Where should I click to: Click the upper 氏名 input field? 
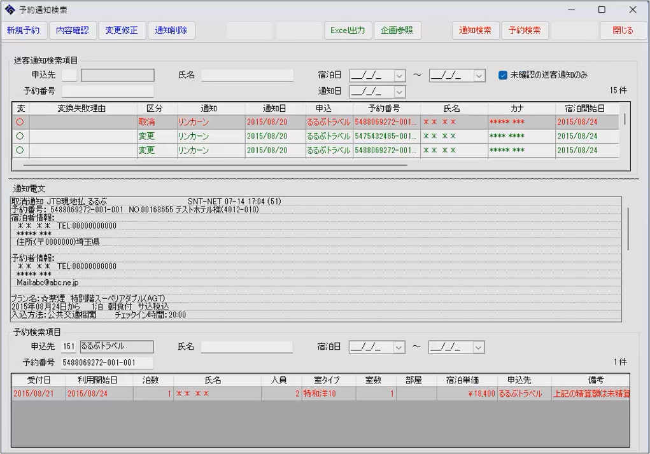pyautogui.click(x=248, y=76)
